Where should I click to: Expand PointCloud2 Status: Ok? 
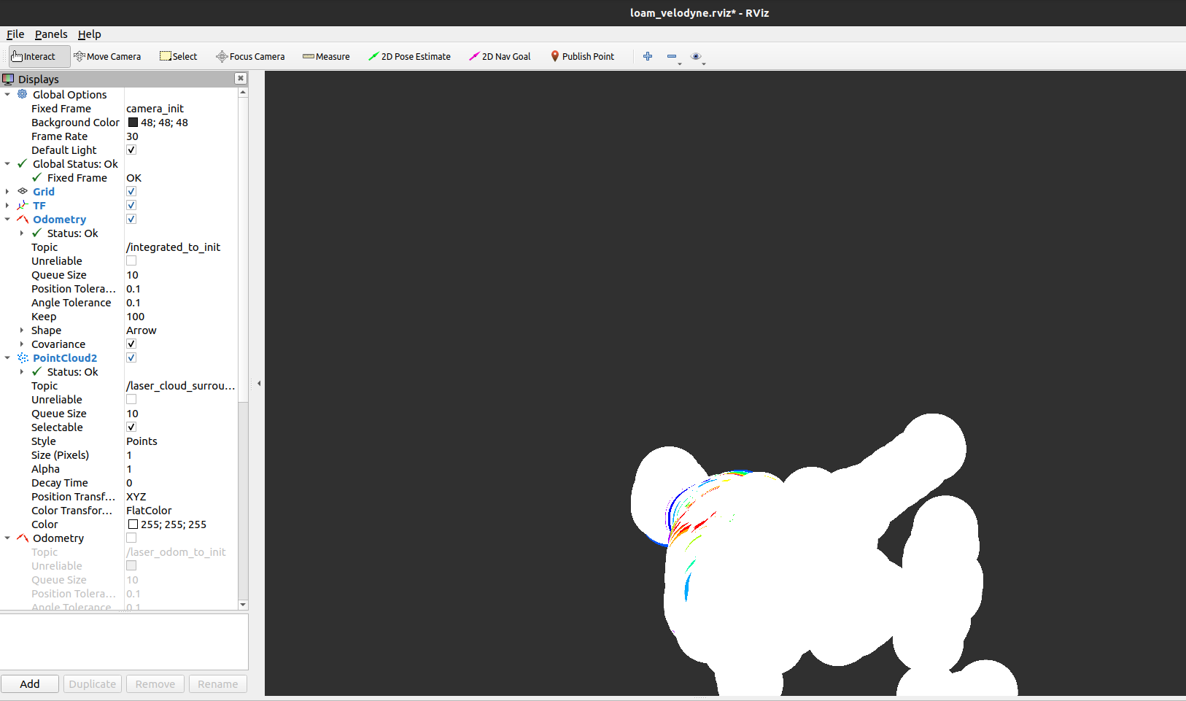tap(22, 371)
